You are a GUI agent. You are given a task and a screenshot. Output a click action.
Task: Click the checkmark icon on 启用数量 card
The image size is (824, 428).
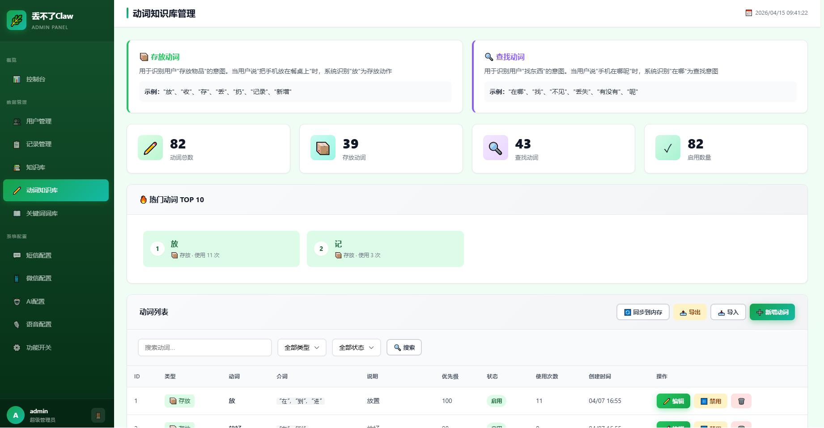coord(667,148)
